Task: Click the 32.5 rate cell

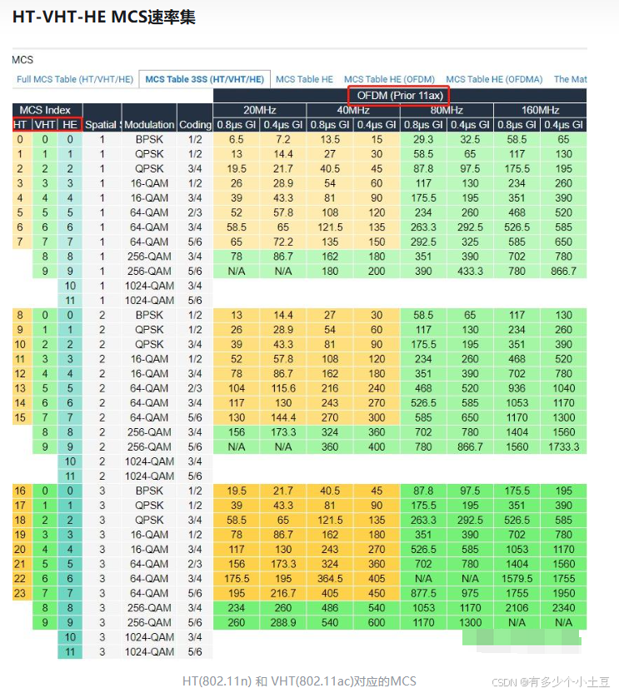Action: point(470,139)
